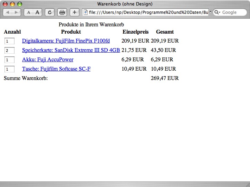Focus the quantity field for Speicherkarte
The height and width of the screenshot is (187, 250).
(9, 51)
